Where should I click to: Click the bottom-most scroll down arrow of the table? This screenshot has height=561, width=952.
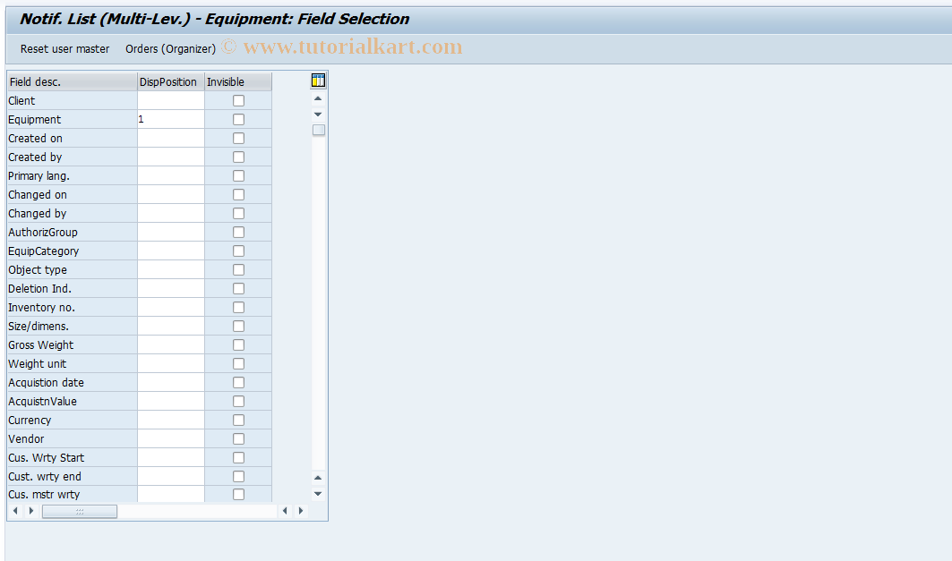click(x=318, y=494)
